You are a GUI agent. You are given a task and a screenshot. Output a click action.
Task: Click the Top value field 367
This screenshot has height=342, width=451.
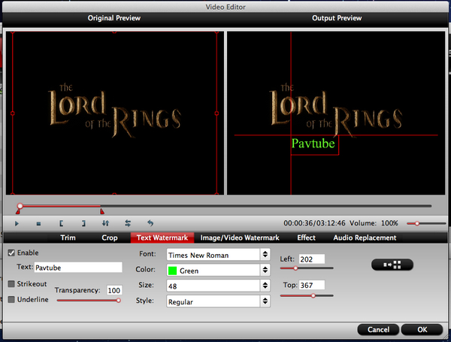coord(312,285)
